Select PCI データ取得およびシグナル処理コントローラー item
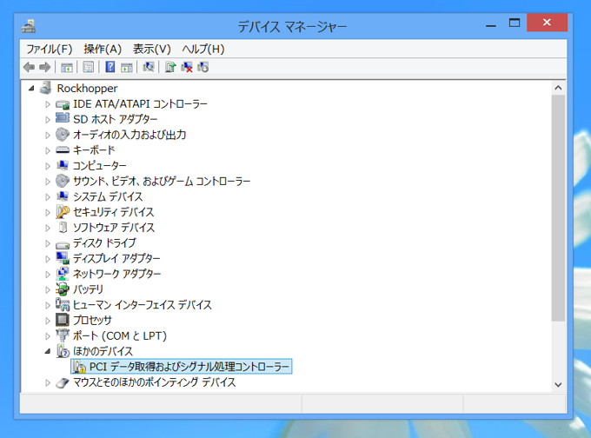 182,367
